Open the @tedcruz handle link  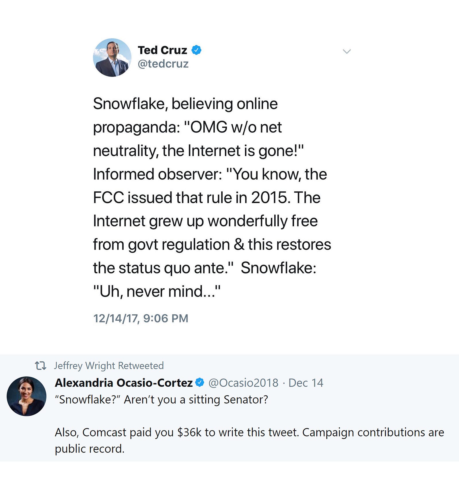163,64
